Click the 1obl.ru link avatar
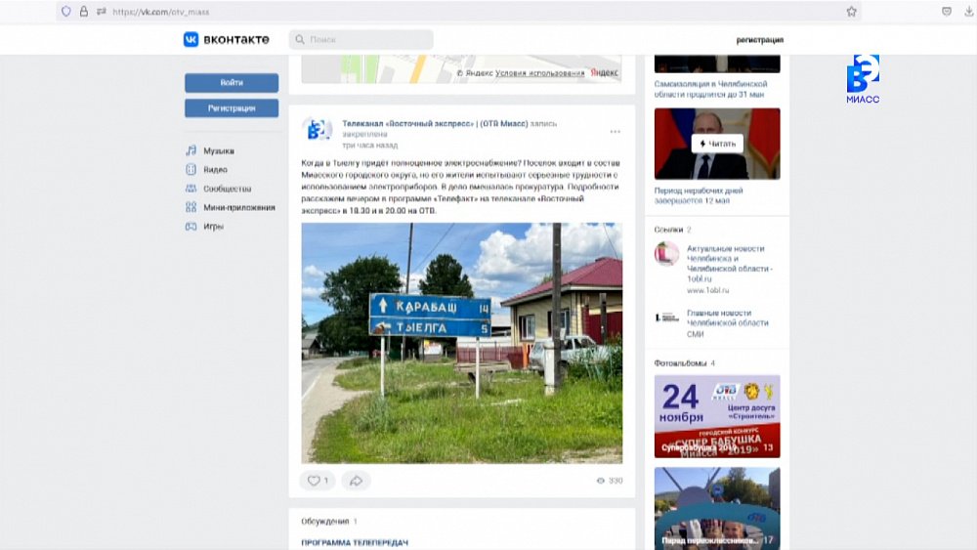Screen dimensions: 977x550 pos(666,254)
